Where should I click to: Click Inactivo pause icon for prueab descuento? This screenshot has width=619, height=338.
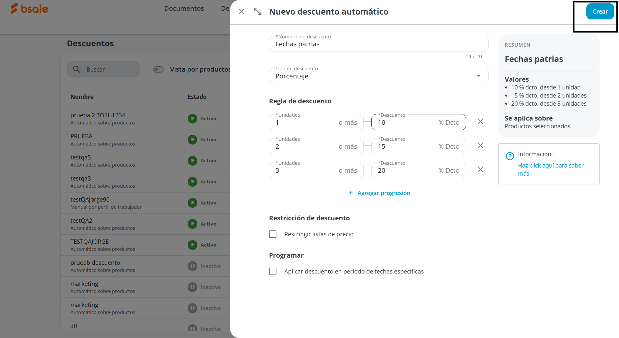pyautogui.click(x=193, y=266)
